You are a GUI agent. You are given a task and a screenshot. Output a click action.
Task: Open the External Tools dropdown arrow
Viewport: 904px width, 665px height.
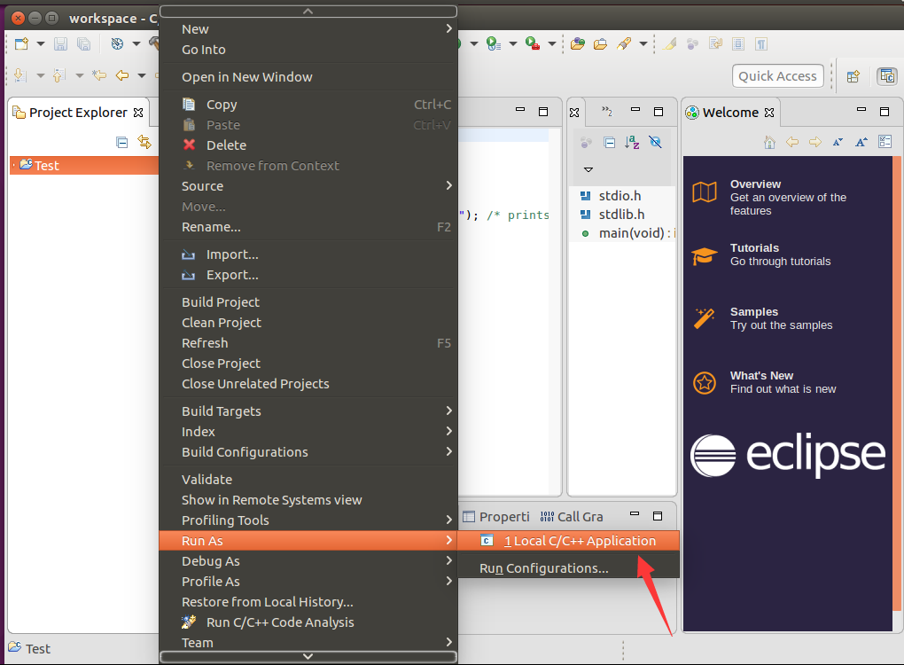click(x=552, y=43)
